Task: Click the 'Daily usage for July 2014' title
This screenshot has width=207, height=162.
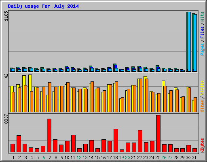Action: (43, 6)
